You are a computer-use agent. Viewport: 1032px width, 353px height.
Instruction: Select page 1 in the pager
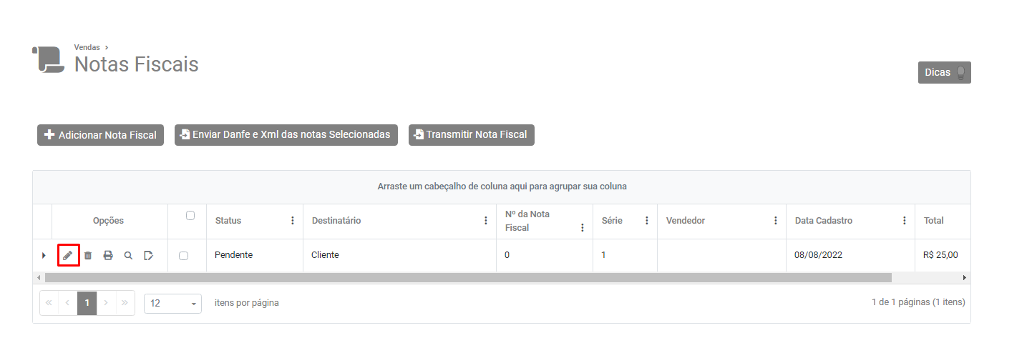point(87,303)
